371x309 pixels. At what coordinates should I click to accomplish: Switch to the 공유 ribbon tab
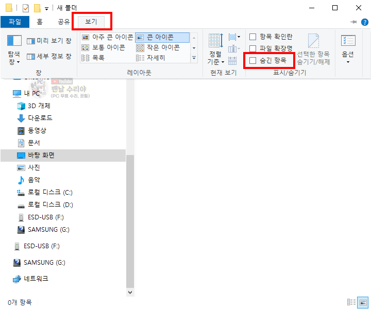[x=64, y=22]
